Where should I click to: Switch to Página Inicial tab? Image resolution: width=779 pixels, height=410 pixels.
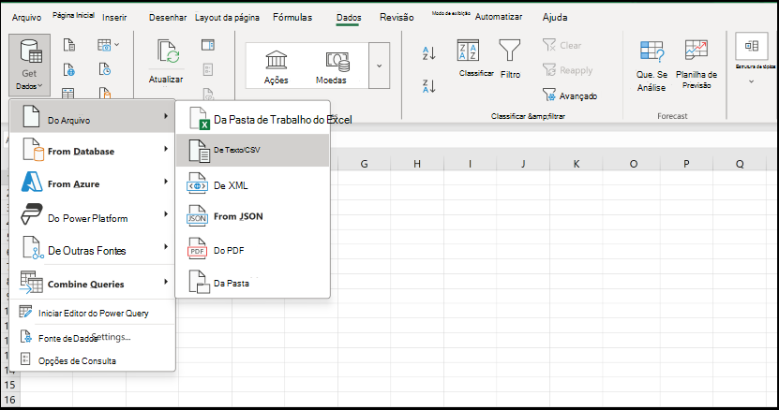click(73, 15)
